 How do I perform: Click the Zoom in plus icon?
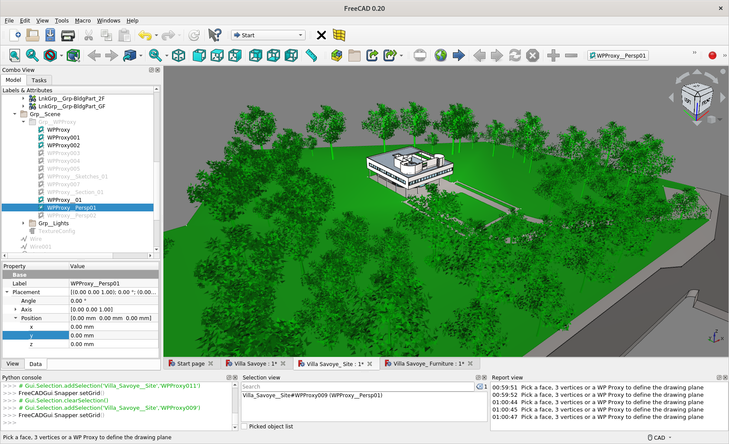553,55
